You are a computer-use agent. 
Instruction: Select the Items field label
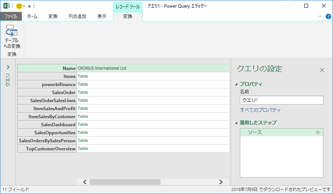47,76
